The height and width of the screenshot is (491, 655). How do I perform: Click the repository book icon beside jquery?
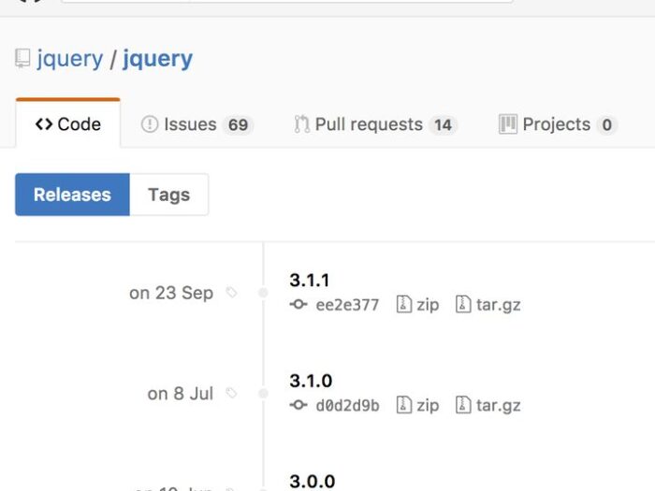(x=22, y=59)
